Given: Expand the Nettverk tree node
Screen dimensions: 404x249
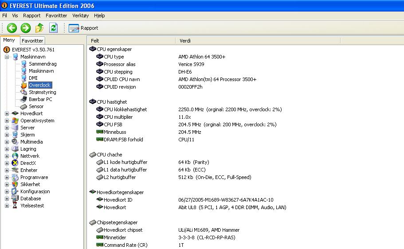Looking at the screenshot, I should 7,156.
